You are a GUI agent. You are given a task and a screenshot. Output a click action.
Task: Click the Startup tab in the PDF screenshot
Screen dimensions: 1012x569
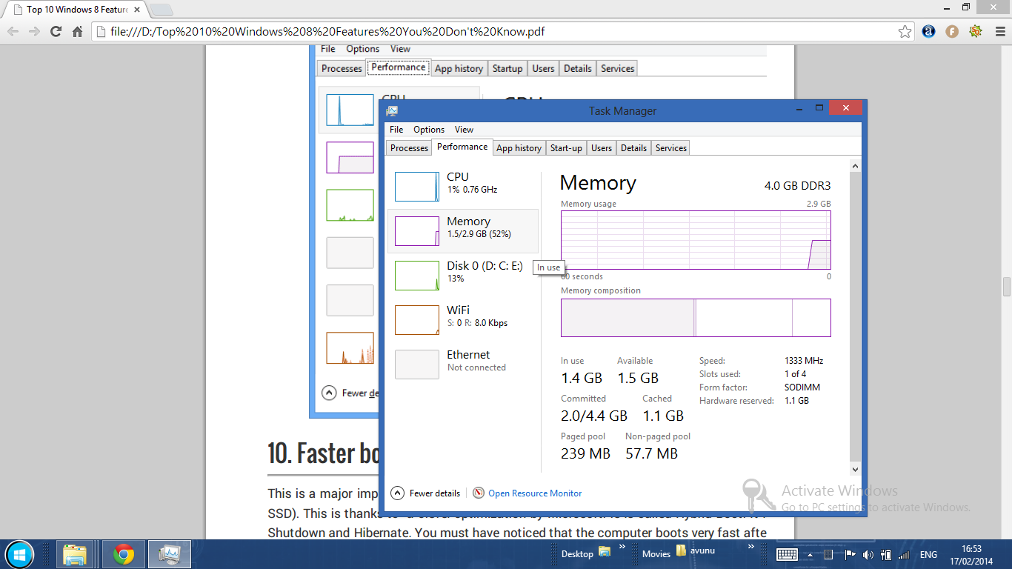pos(507,68)
